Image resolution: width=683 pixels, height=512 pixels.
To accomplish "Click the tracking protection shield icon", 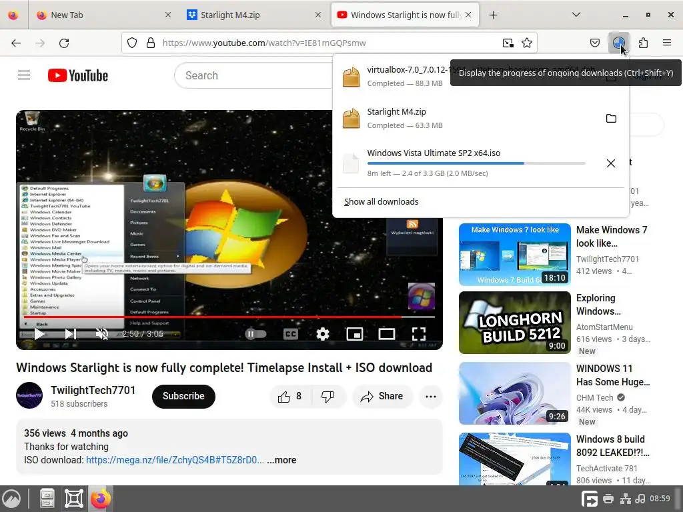I will point(132,43).
